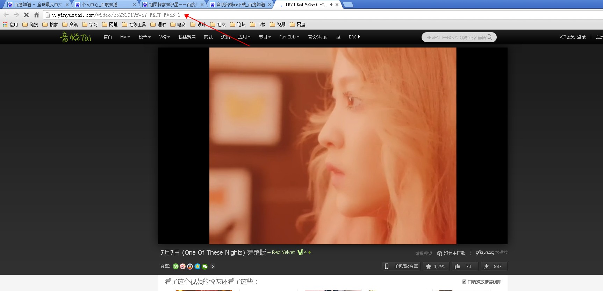Screen dimensions: 603x291
Task: Click the green V verified artist badge
Action: (300, 252)
